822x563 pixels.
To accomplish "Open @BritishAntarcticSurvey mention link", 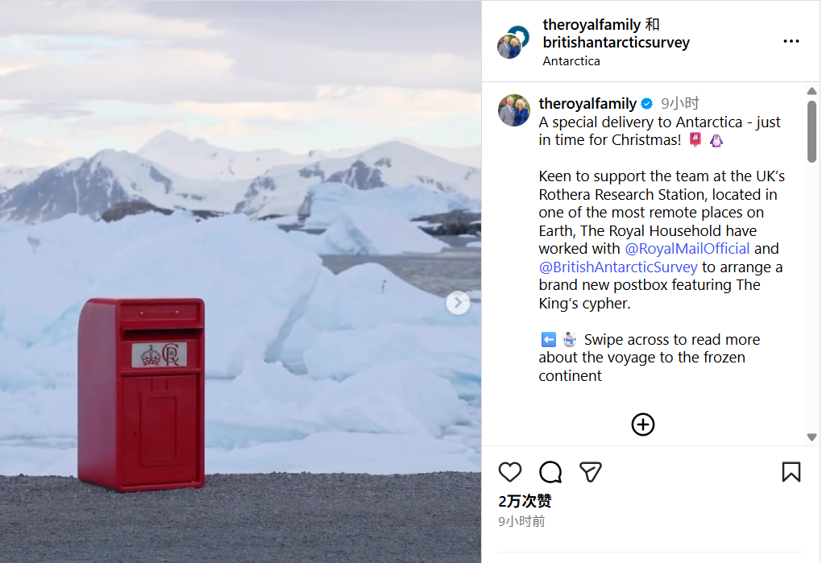I will pos(618,267).
